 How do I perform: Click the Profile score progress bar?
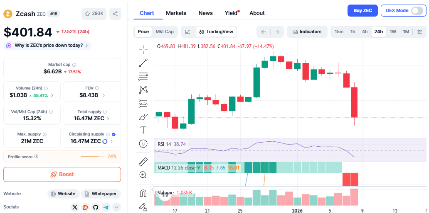(92, 157)
